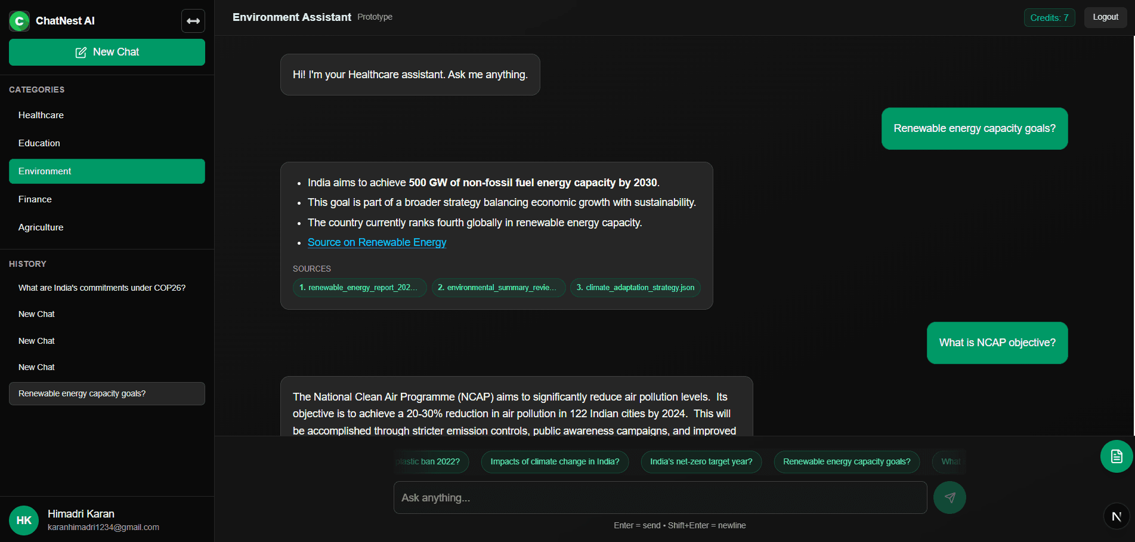Screen dimensions: 1135x542
Task: Click the Credits: 7 badge
Action: (1049, 17)
